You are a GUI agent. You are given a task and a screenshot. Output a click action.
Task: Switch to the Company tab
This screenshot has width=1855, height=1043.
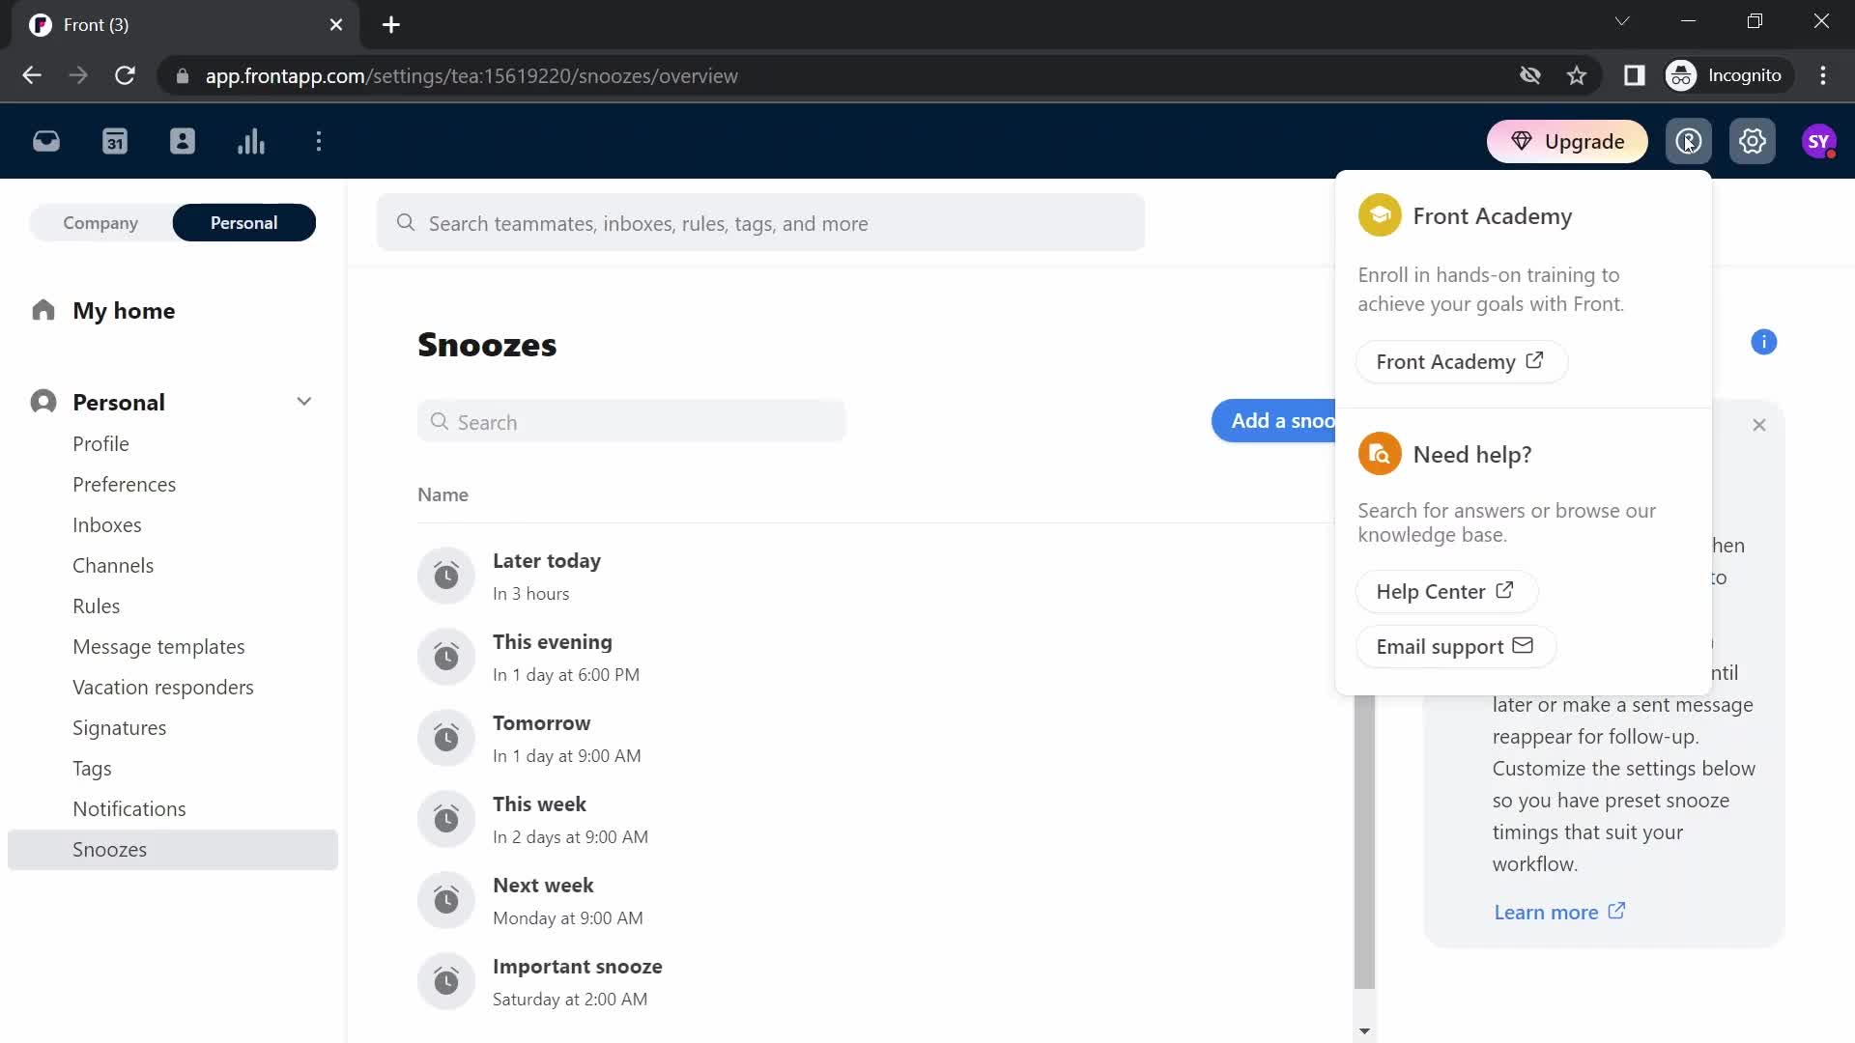pos(100,223)
